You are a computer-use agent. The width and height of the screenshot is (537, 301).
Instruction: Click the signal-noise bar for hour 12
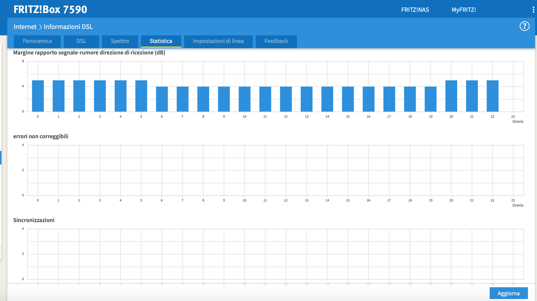(x=286, y=99)
